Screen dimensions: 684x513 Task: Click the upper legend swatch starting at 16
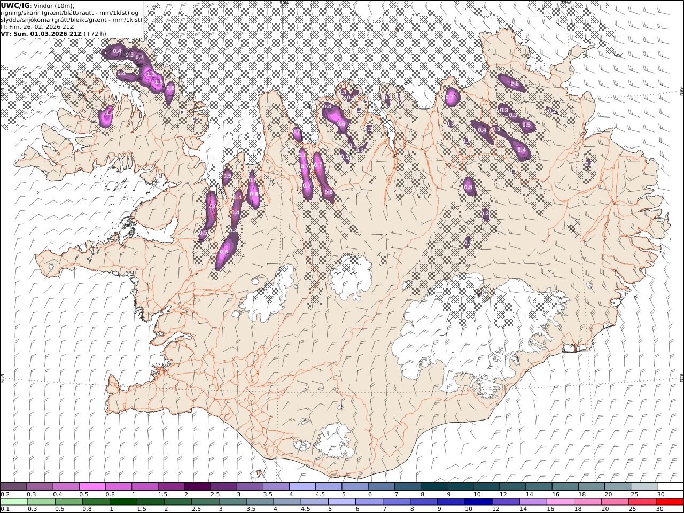(x=564, y=486)
